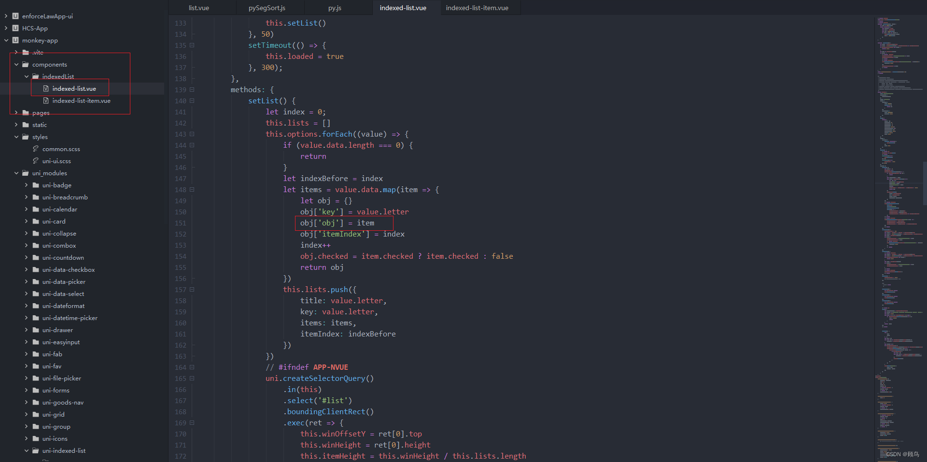Screen dimensions: 927x462
Task: Expand the HCS-App project
Action: point(6,28)
